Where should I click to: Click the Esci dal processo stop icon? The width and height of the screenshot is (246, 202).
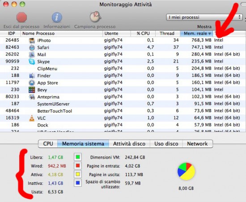point(21,17)
